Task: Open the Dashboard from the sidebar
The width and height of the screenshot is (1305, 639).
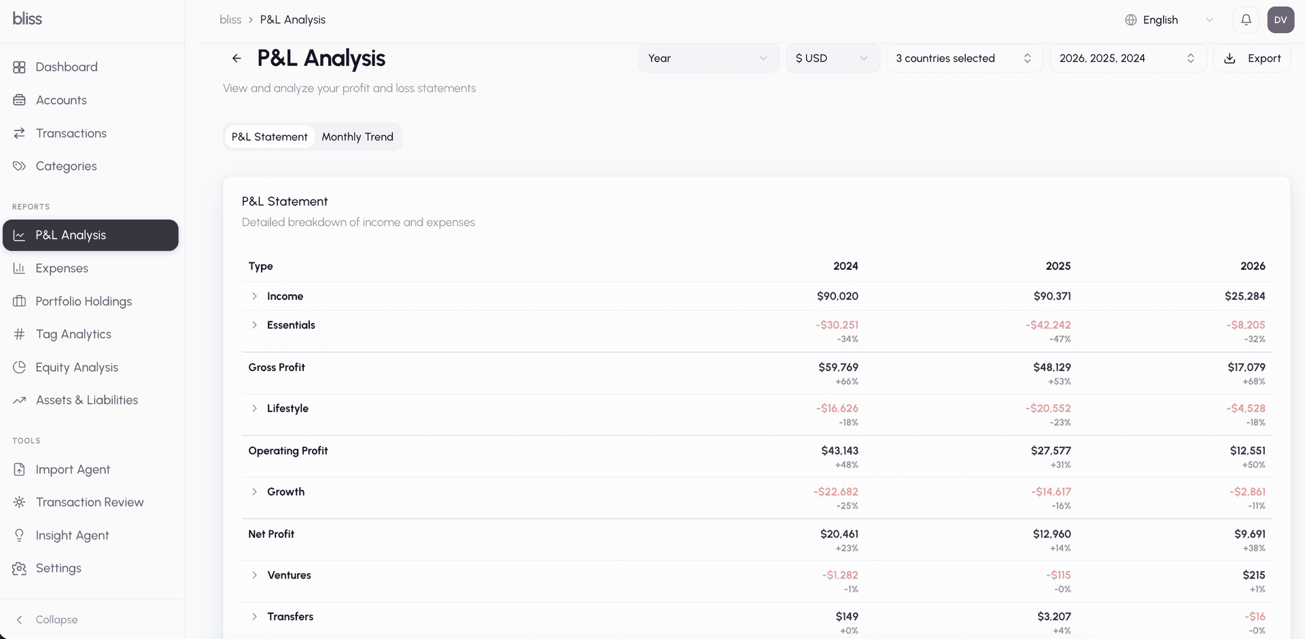Action: [66, 67]
